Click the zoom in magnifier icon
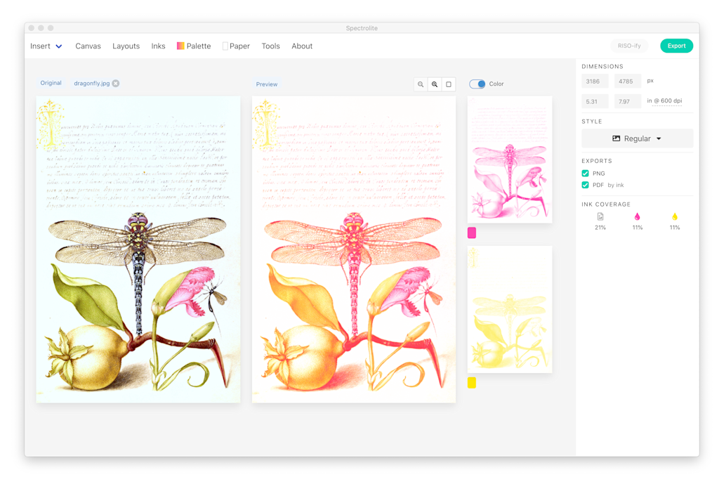The width and height of the screenshot is (719, 496). 435,84
